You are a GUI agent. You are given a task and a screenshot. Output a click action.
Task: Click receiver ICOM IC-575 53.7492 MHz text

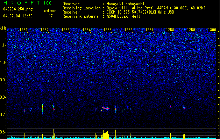(x=140, y=12)
